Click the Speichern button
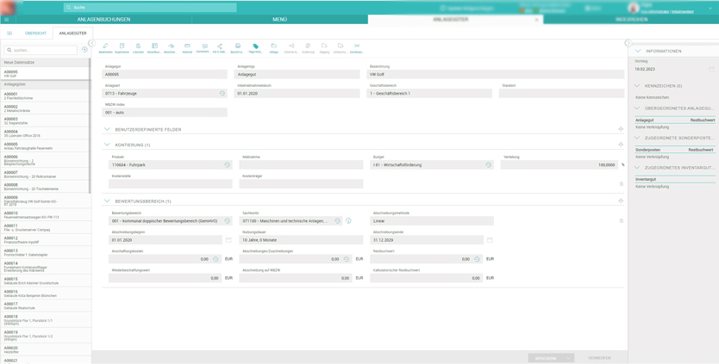This screenshot has height=364, width=719. point(546,358)
